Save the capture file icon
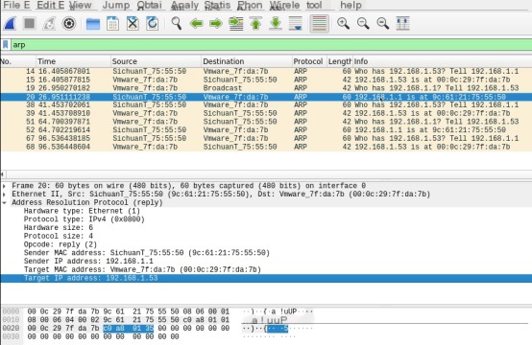532x345 pixels. (x=112, y=24)
